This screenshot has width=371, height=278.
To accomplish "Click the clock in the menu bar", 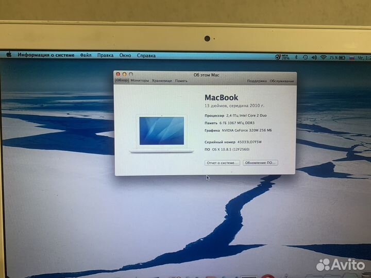I will click(364, 58).
